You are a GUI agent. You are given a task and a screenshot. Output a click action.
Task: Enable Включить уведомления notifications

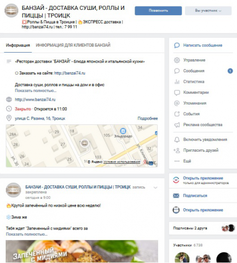[x=205, y=140]
